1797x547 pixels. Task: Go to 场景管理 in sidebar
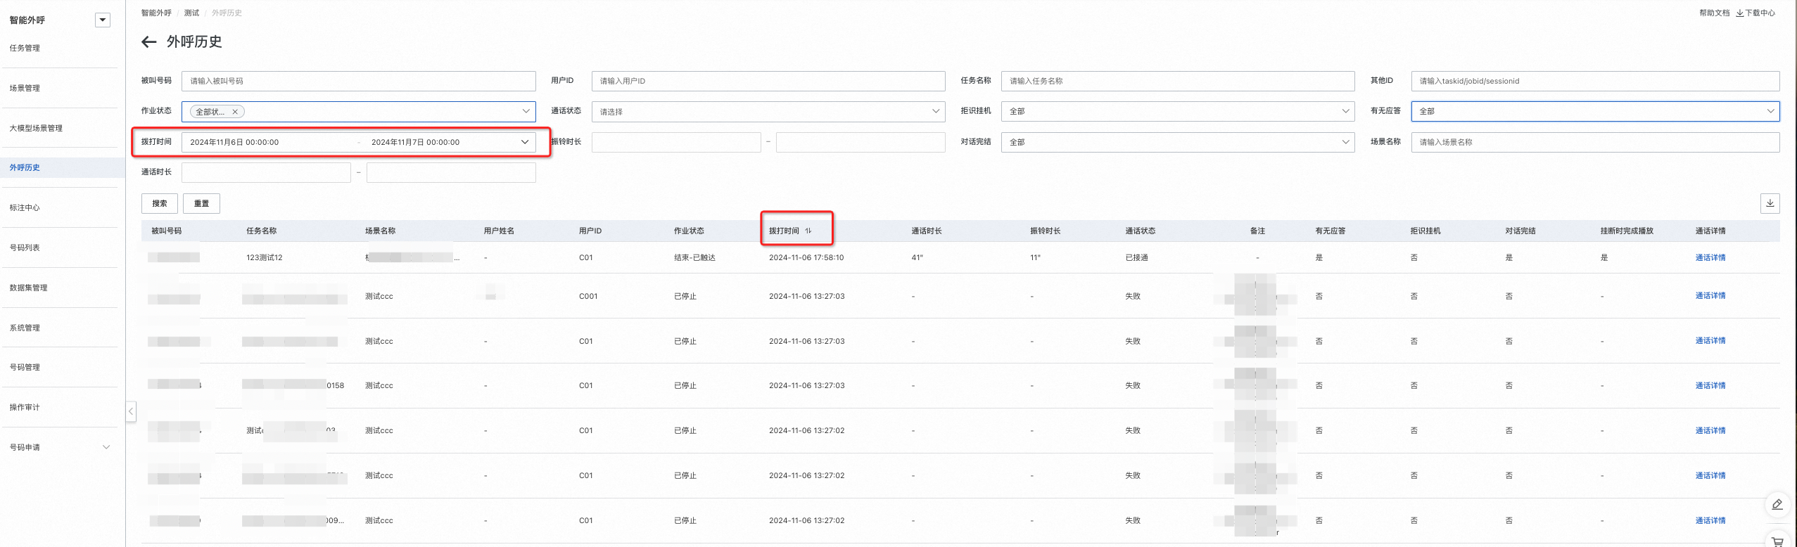[x=25, y=88]
